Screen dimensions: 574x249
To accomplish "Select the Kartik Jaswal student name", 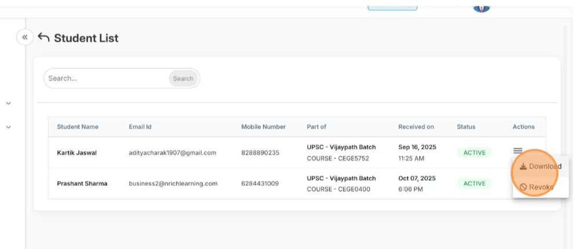I will tap(76, 153).
